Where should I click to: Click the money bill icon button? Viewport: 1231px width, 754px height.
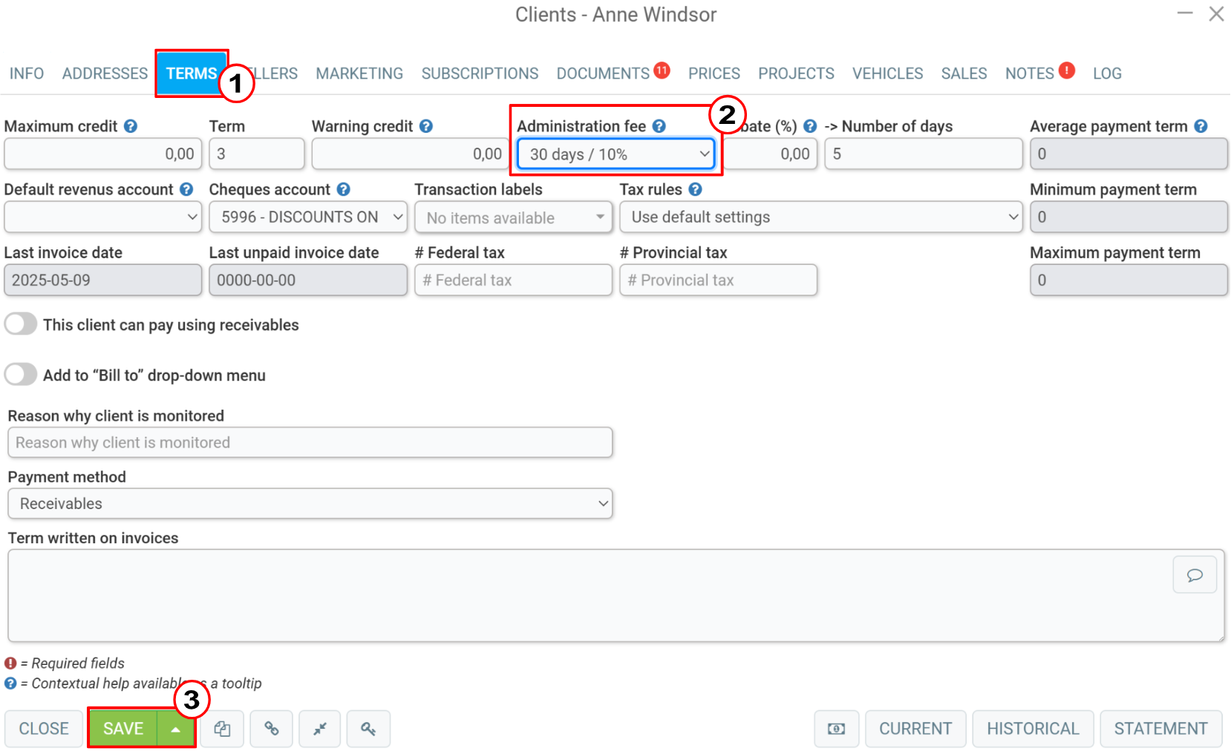click(836, 729)
